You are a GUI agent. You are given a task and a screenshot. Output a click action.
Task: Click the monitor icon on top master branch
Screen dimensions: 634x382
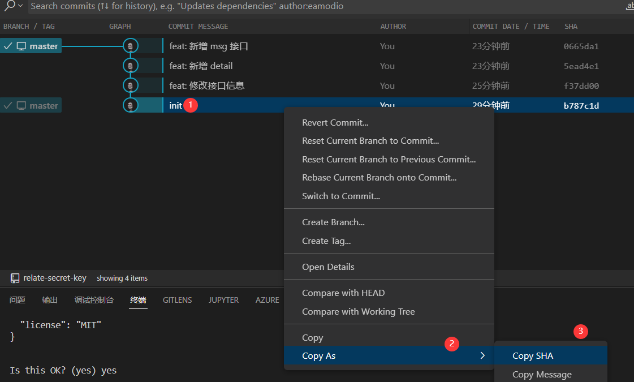tap(21, 46)
